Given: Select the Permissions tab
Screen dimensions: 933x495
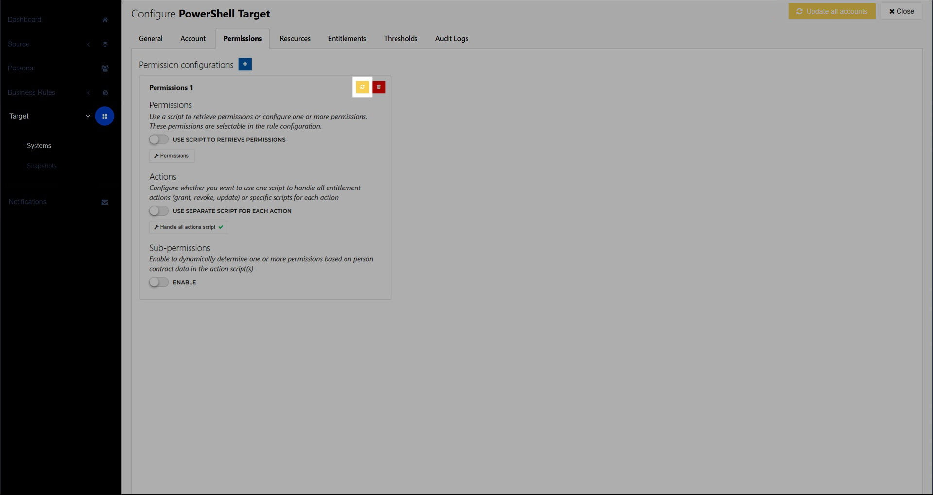Looking at the screenshot, I should coord(242,38).
